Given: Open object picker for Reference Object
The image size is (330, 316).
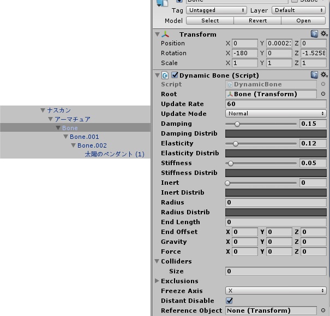Looking at the screenshot, I should (323, 311).
